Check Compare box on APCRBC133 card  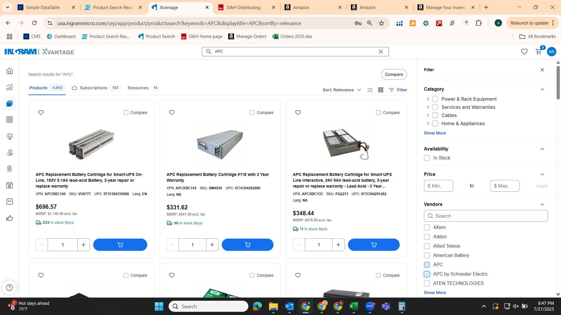378,113
